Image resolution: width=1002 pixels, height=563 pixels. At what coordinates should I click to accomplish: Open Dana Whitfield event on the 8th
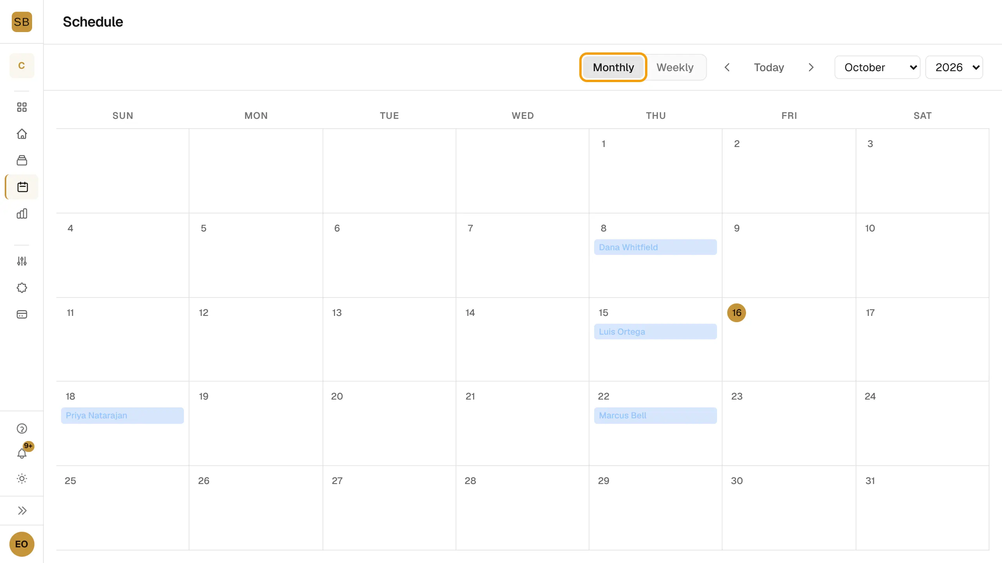click(655, 247)
